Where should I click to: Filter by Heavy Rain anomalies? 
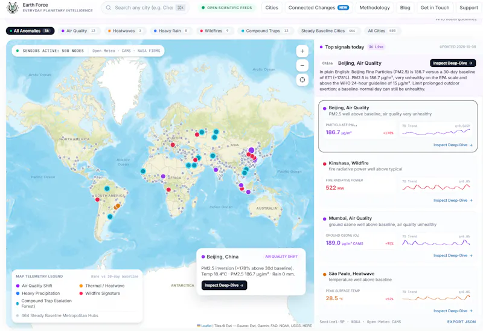point(171,31)
